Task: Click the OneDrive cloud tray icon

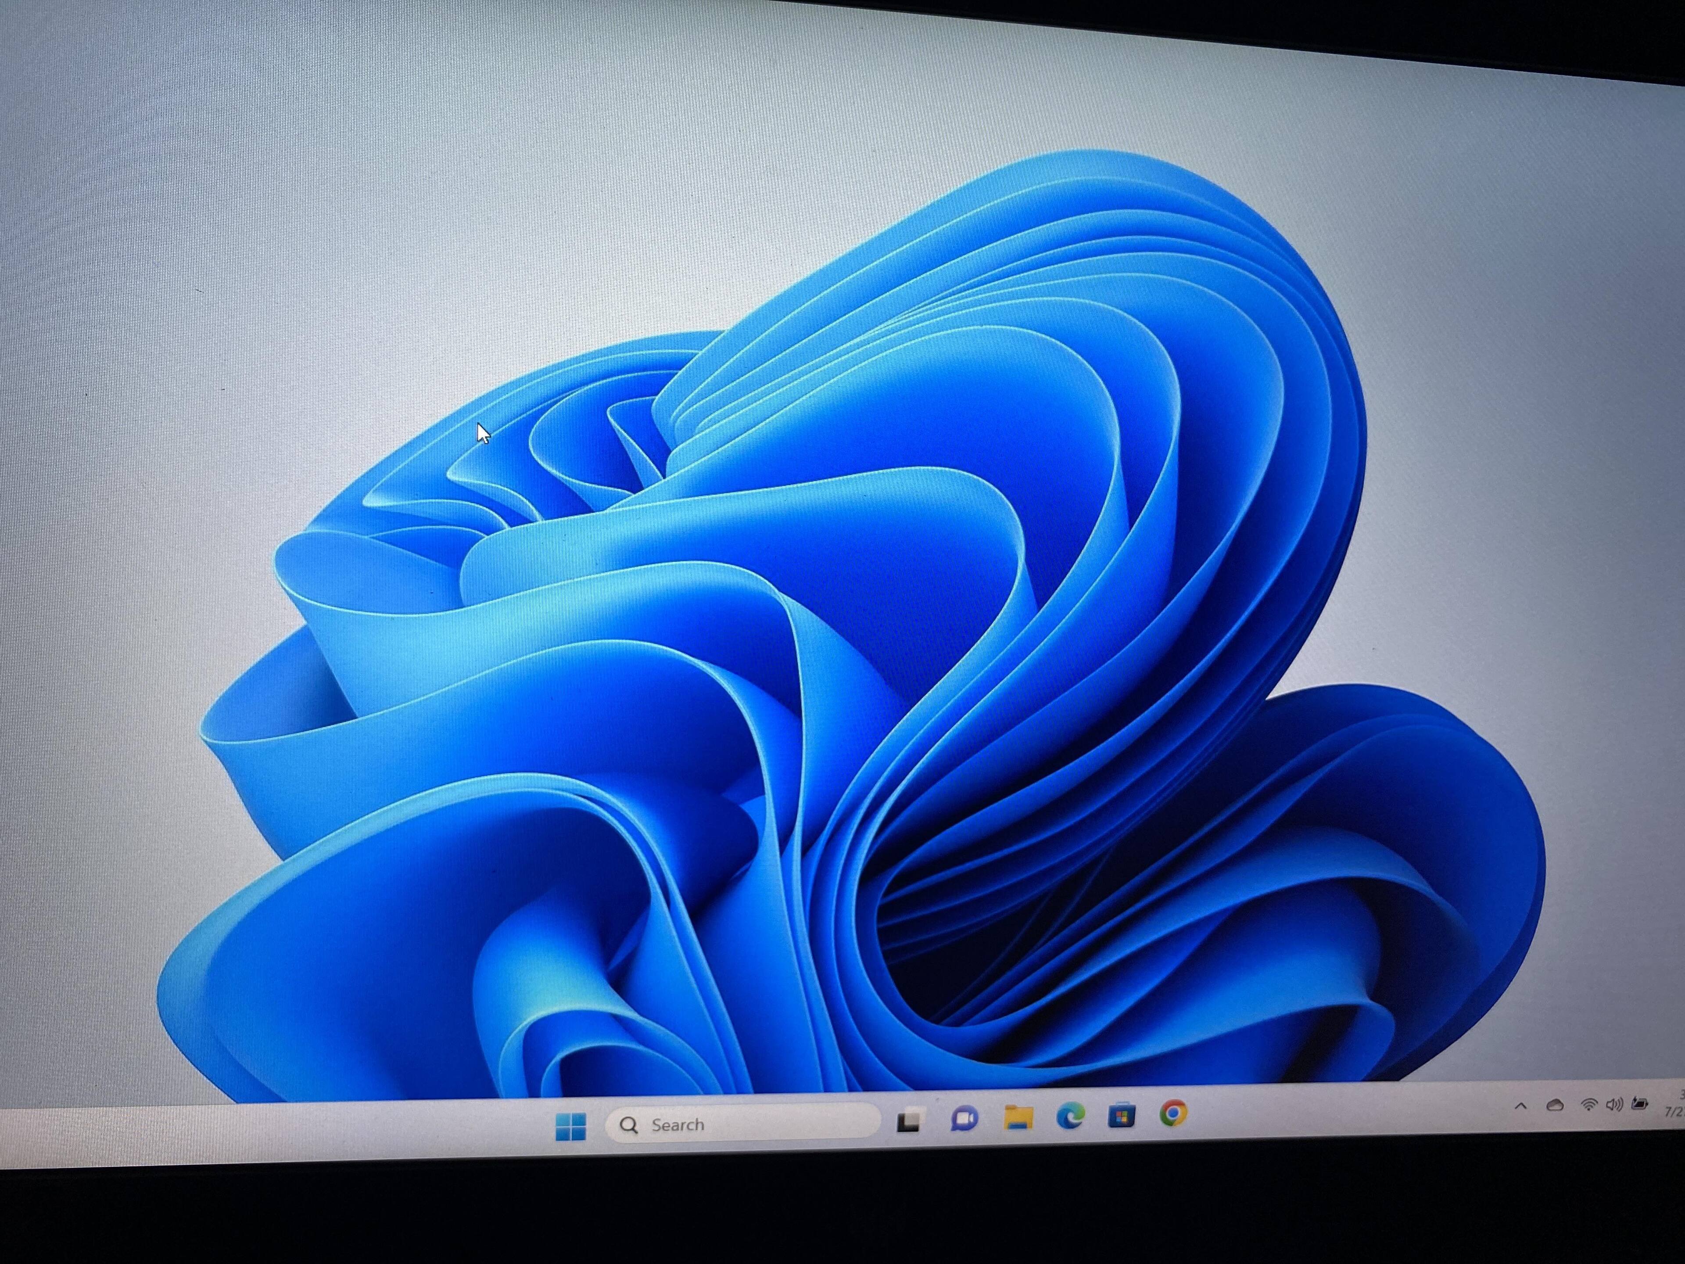Action: tap(1555, 1105)
